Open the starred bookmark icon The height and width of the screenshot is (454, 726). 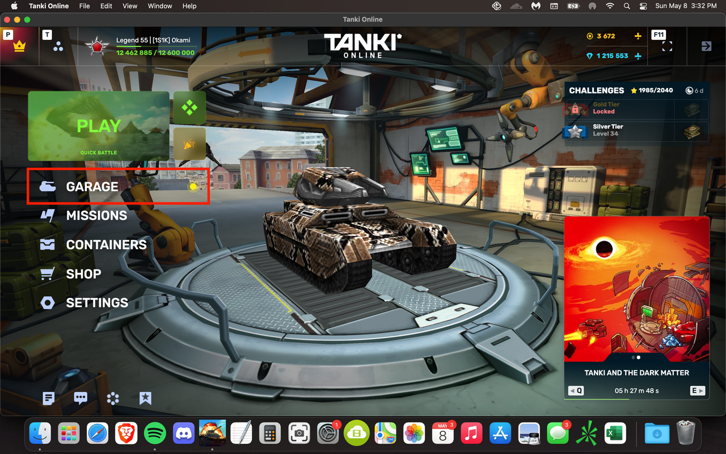145,398
